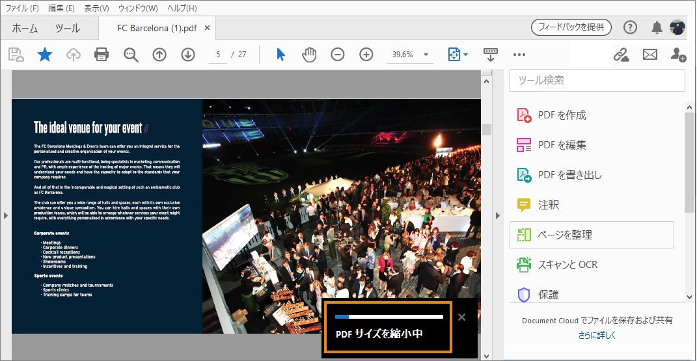Image resolution: width=697 pixels, height=361 pixels.
Task: Click the cloud upload icon
Action: pyautogui.click(x=74, y=55)
